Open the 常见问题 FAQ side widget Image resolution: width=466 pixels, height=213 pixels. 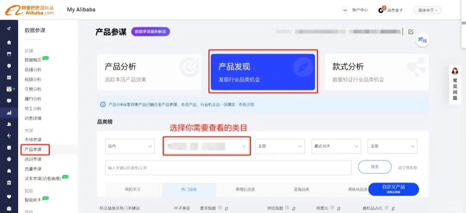(455, 84)
